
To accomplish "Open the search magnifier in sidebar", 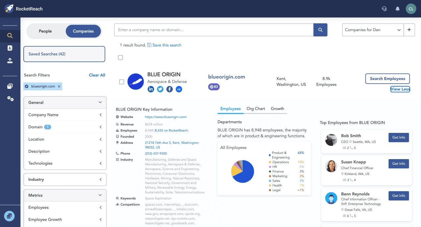I will click(10, 36).
